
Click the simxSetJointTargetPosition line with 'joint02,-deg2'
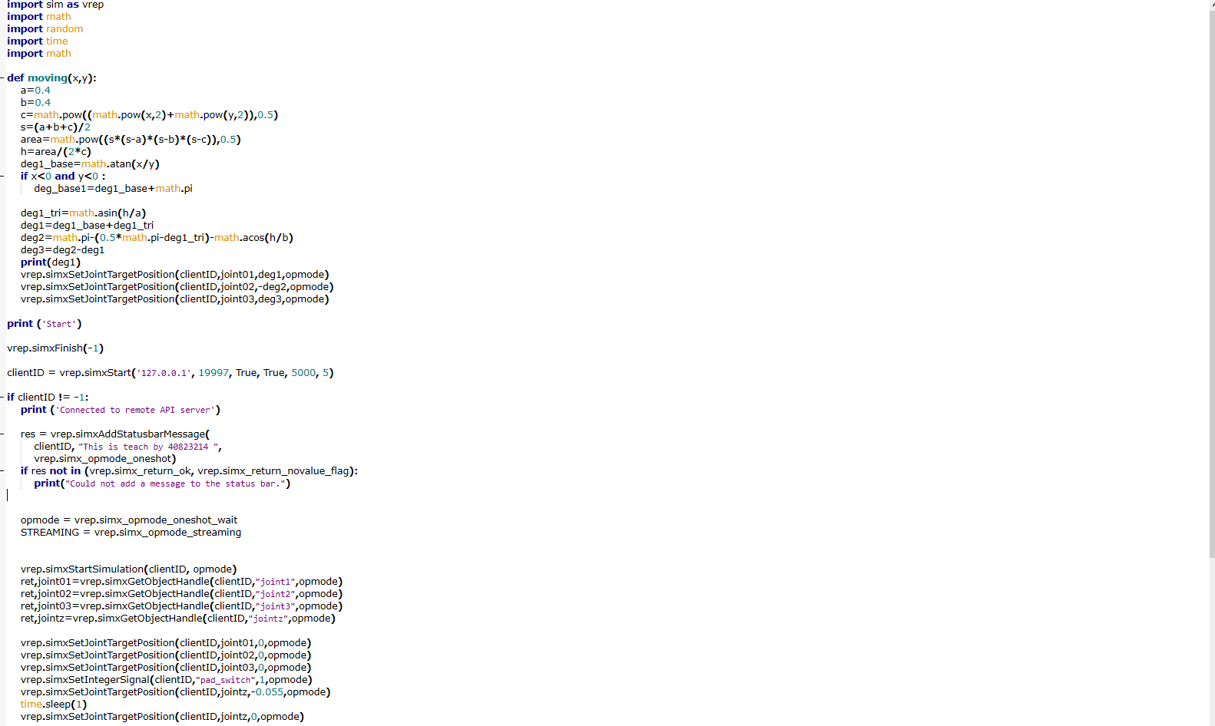click(177, 287)
